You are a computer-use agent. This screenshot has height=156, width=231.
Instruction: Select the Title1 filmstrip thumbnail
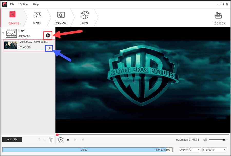[x=11, y=33]
